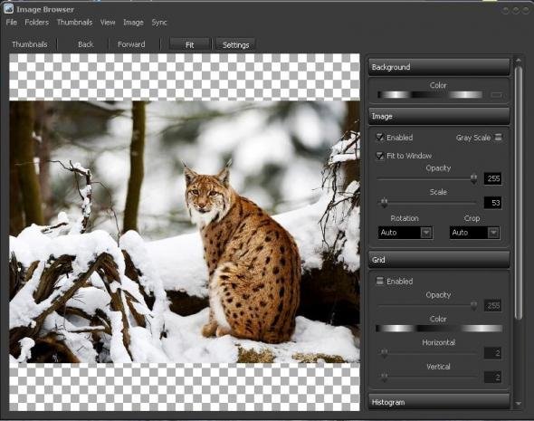The height and width of the screenshot is (421, 534).
Task: Toggle the Gray Scale checkbox
Action: tap(498, 138)
